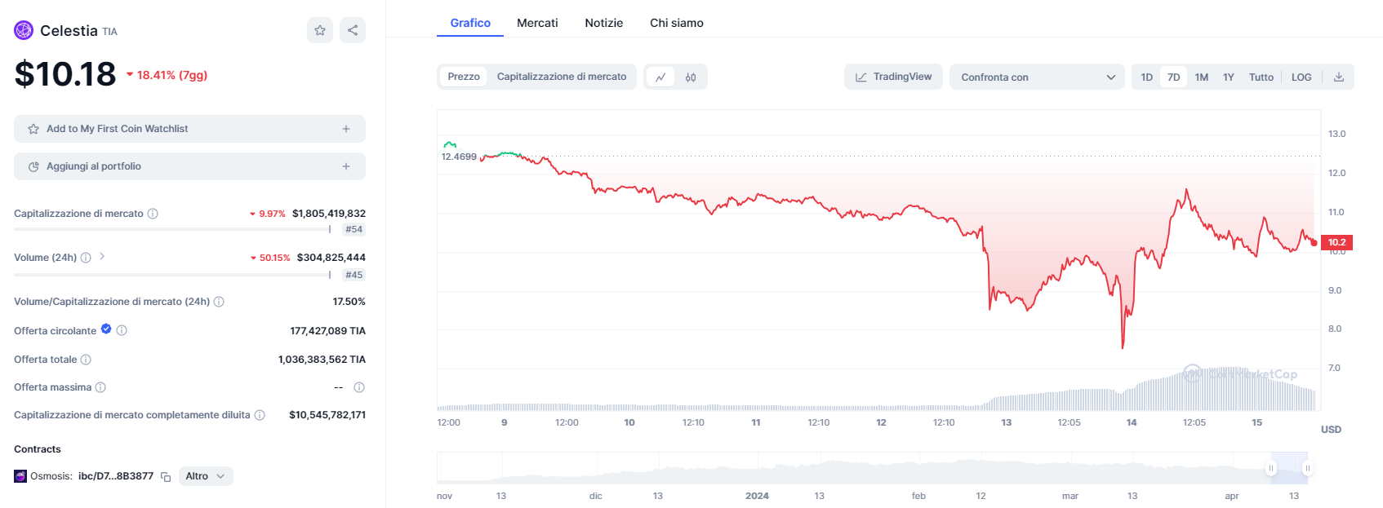Enable LOG scale on chart
Viewport: 1383px width, 508px height.
coord(1301,77)
